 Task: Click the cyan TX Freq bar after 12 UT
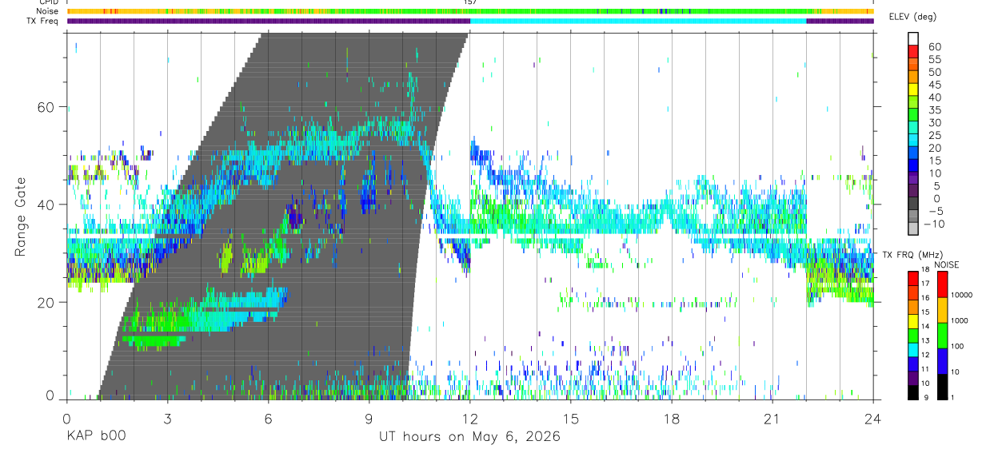[x=637, y=21]
